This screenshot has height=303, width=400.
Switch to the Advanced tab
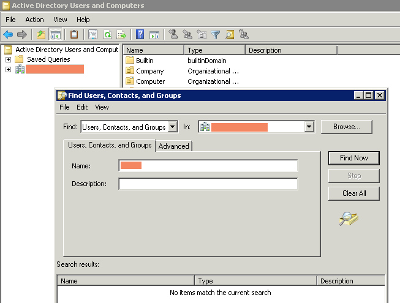pos(174,146)
